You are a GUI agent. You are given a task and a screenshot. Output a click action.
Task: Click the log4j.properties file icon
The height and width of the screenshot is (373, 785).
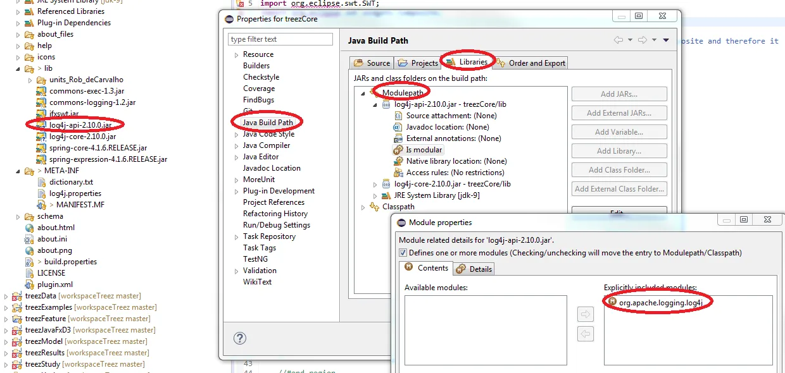[x=42, y=193]
